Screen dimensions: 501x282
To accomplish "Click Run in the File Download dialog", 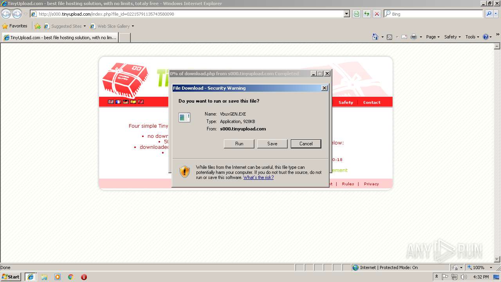I will (239, 144).
